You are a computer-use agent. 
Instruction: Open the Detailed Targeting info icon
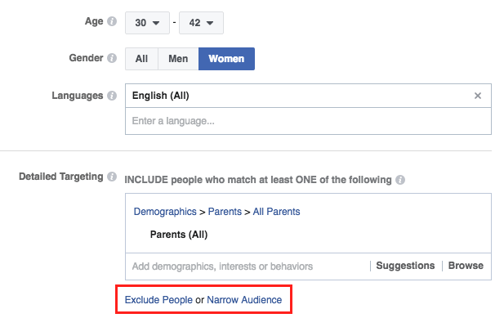tap(112, 177)
